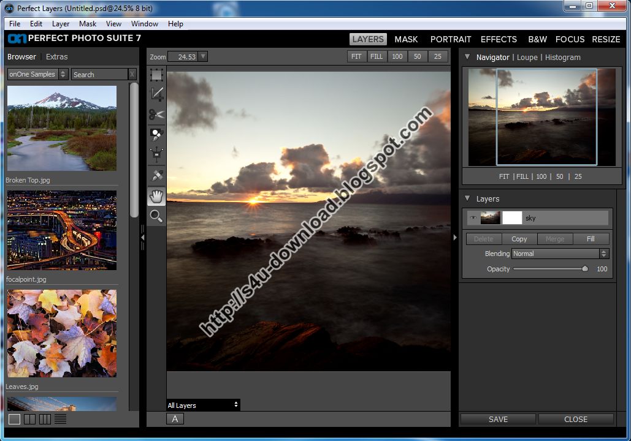This screenshot has height=441, width=631.
Task: Select the focalpoint.jpg thumbnail
Action: click(62, 230)
